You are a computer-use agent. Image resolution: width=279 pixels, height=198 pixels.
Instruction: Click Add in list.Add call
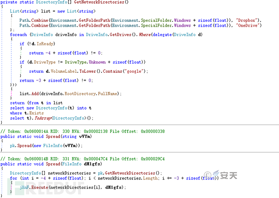pos(35,94)
